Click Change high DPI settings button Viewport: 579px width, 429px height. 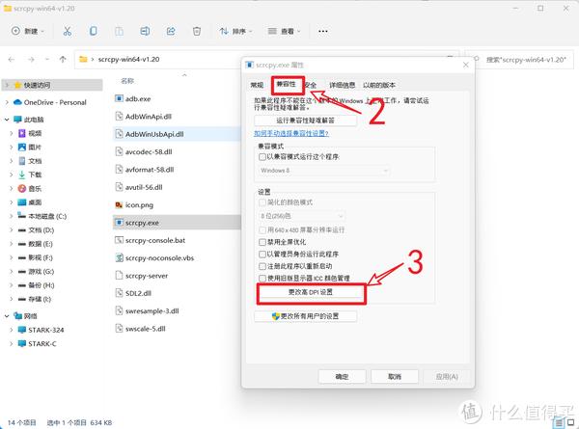click(311, 292)
